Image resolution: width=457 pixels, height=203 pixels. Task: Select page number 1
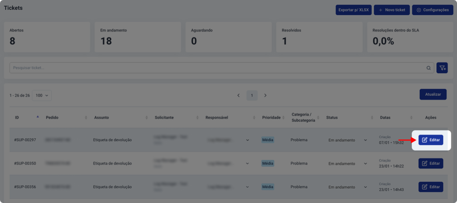pyautogui.click(x=252, y=95)
